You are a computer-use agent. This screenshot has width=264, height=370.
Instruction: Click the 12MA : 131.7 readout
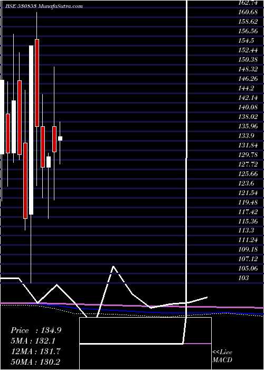[x=35, y=351]
